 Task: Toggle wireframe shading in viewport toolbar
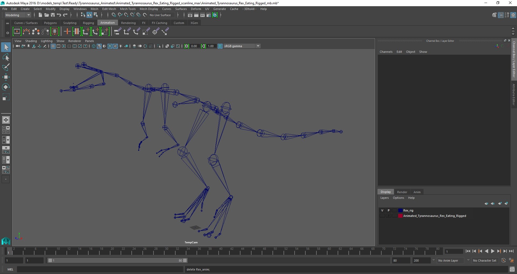pyautogui.click(x=94, y=46)
